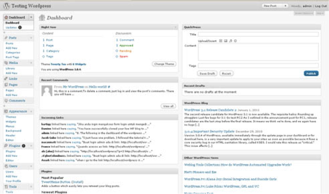Viewport: 329px width, 194px height.
Task: Click View all button in Recent Comments
Action: tap(168, 106)
